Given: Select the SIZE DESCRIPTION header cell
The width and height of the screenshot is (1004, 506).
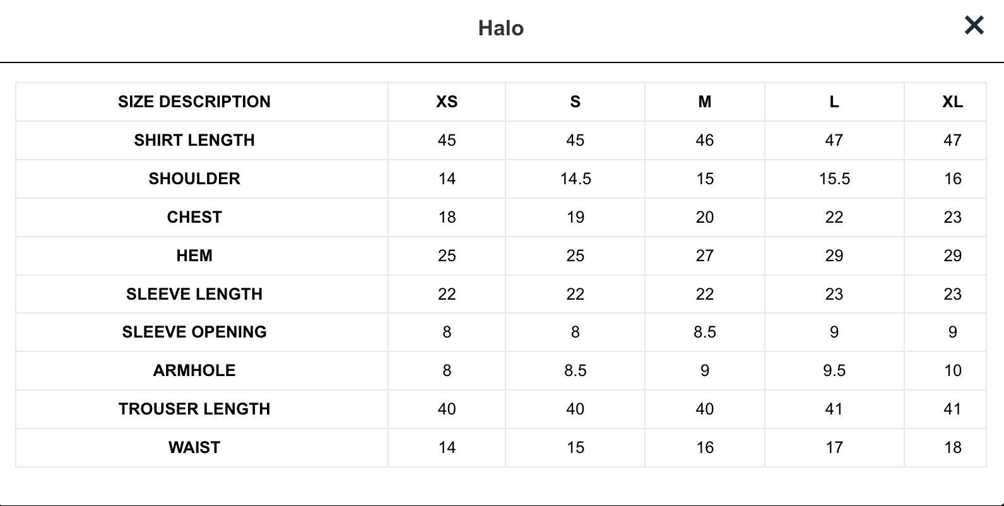Looking at the screenshot, I should 194,102.
